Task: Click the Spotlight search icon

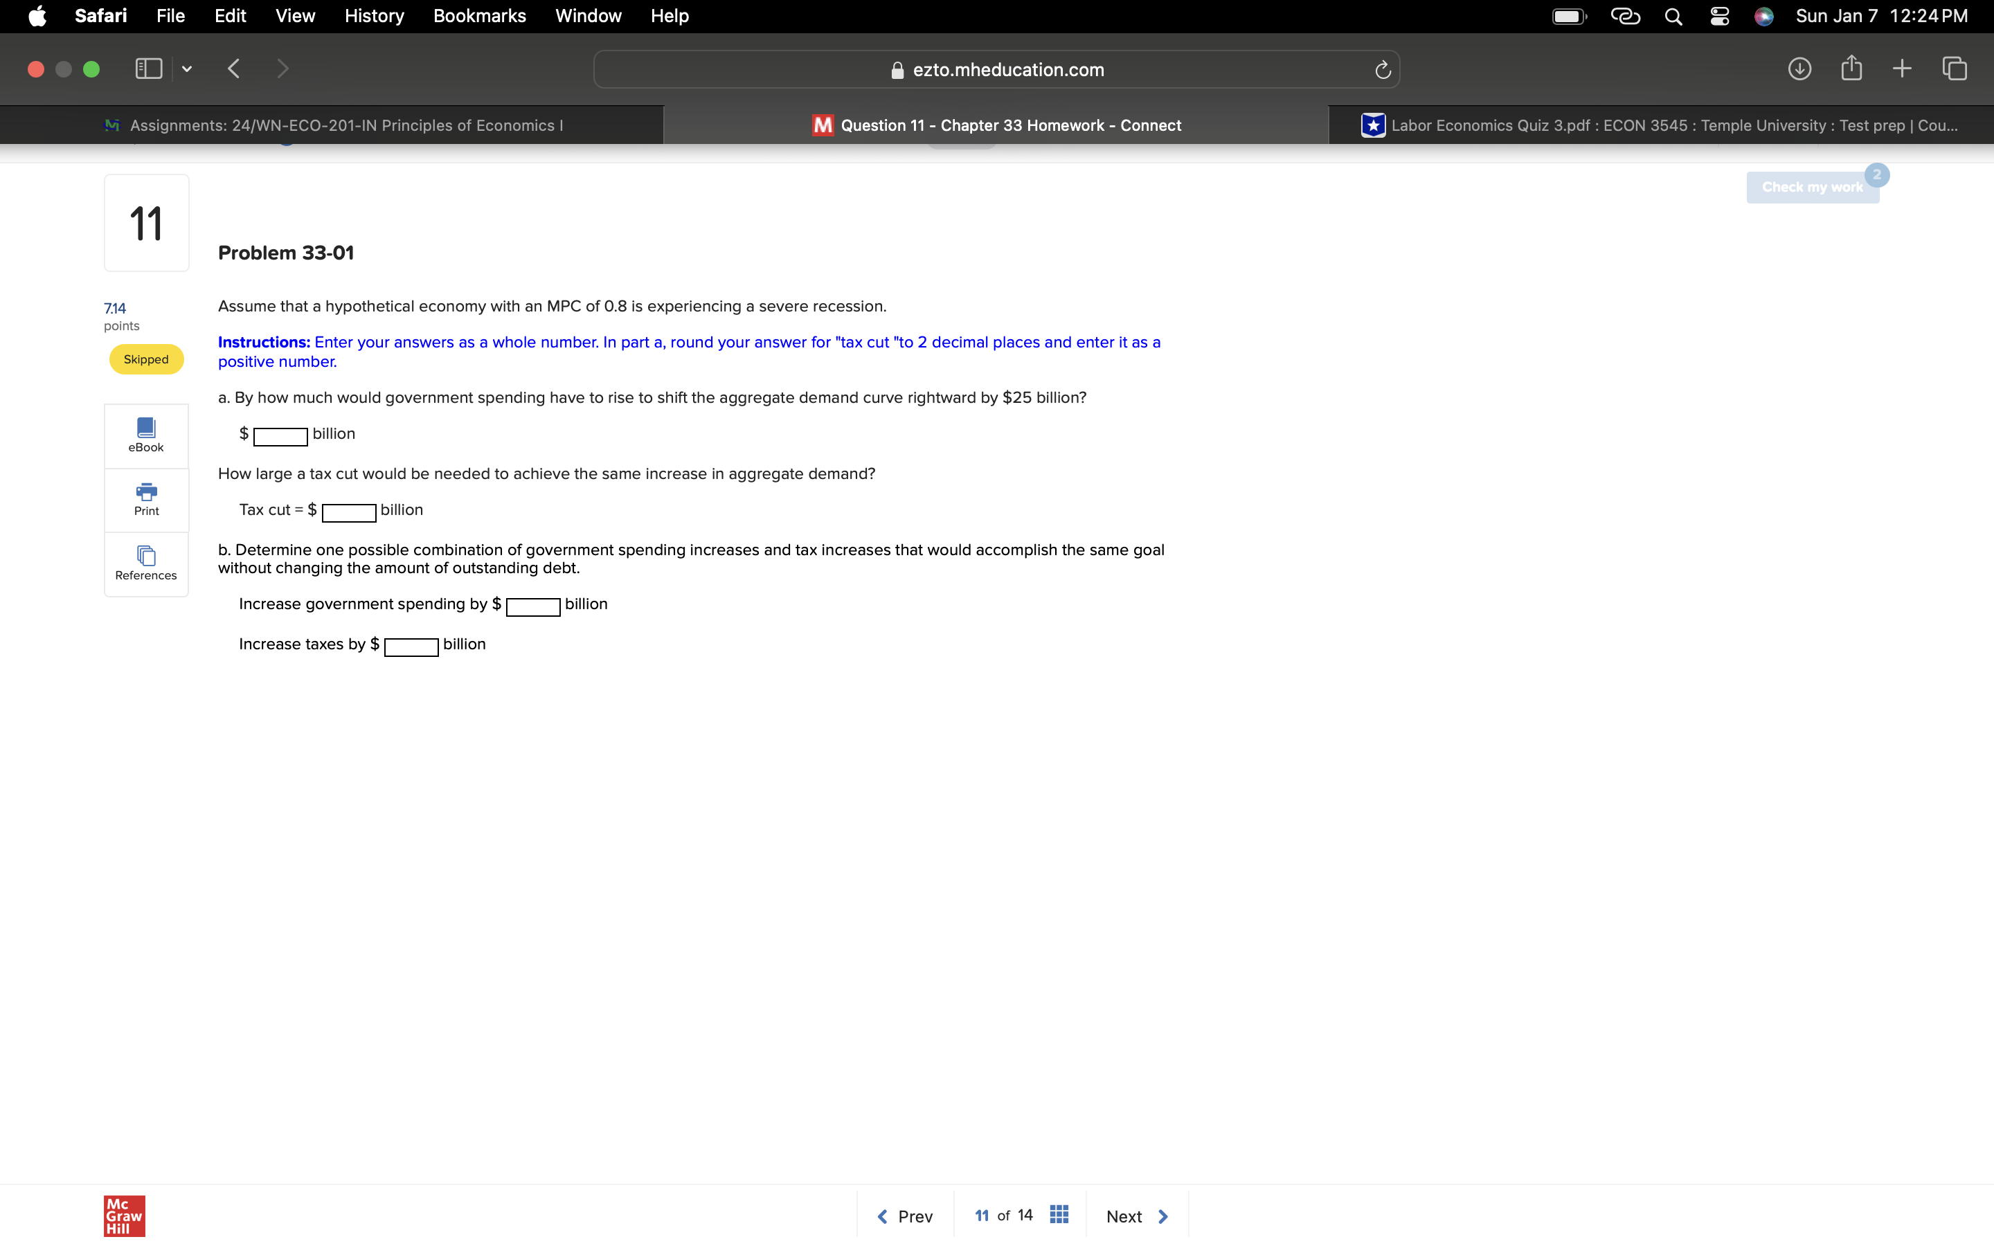Action: tap(1673, 16)
